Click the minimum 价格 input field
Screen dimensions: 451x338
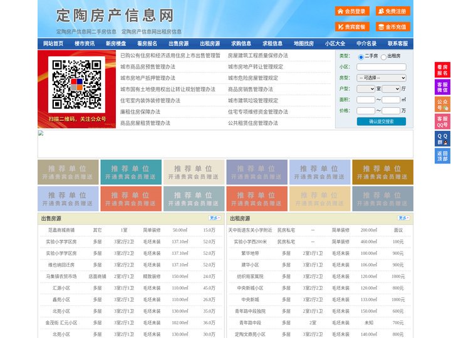tap(366, 111)
